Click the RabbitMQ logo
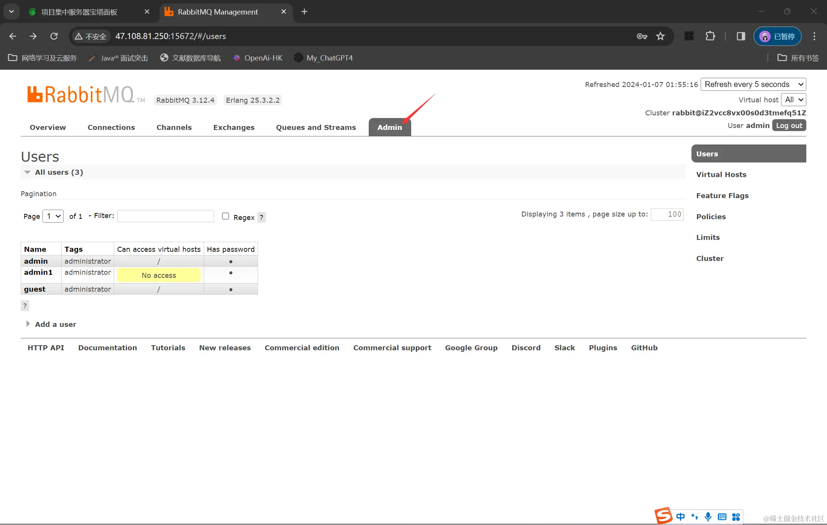 [86, 94]
